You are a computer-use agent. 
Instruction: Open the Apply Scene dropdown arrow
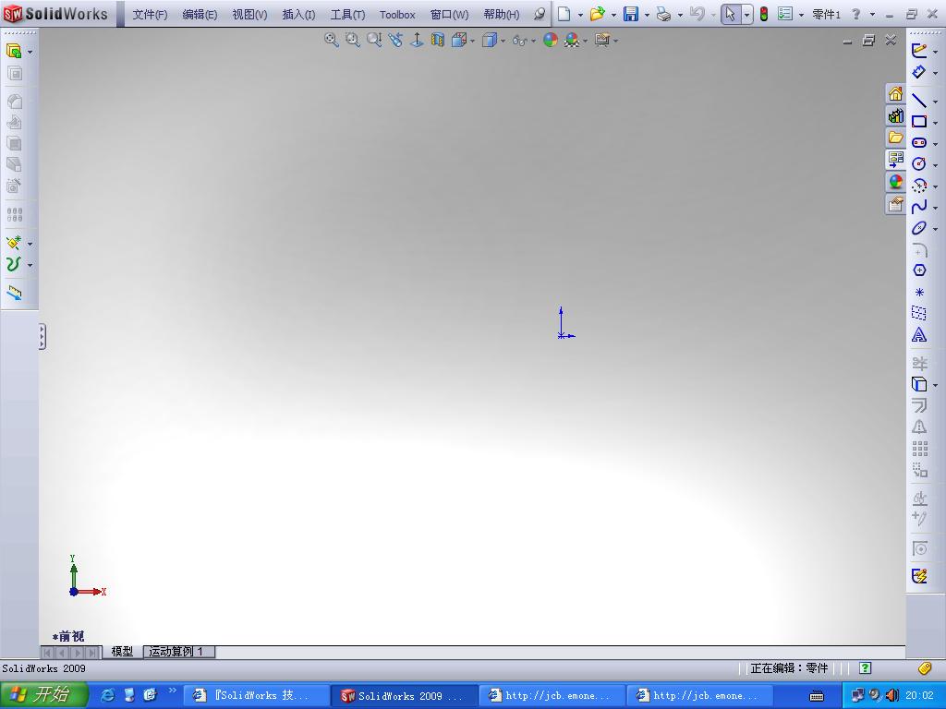(585, 41)
